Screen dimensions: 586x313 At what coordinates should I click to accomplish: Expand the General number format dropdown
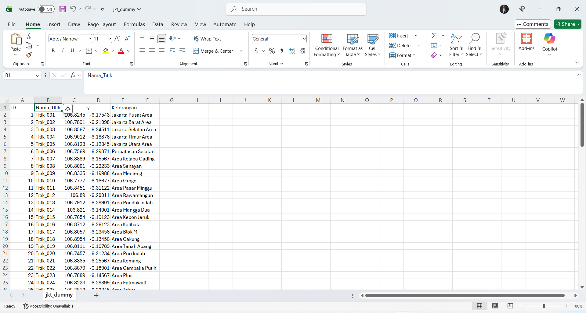304,39
